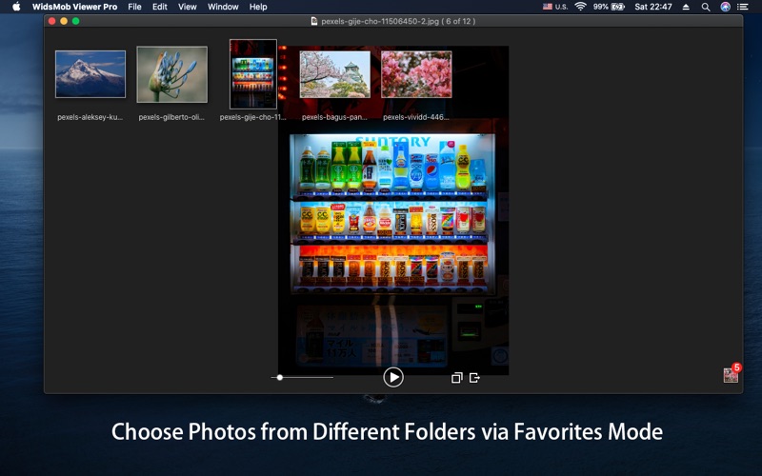Open Spotlight search in menu bar
This screenshot has width=762, height=476.
(x=706, y=7)
